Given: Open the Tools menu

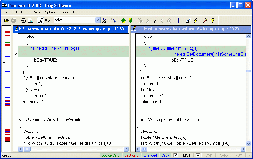Looking at the screenshot, I should coord(64,12).
